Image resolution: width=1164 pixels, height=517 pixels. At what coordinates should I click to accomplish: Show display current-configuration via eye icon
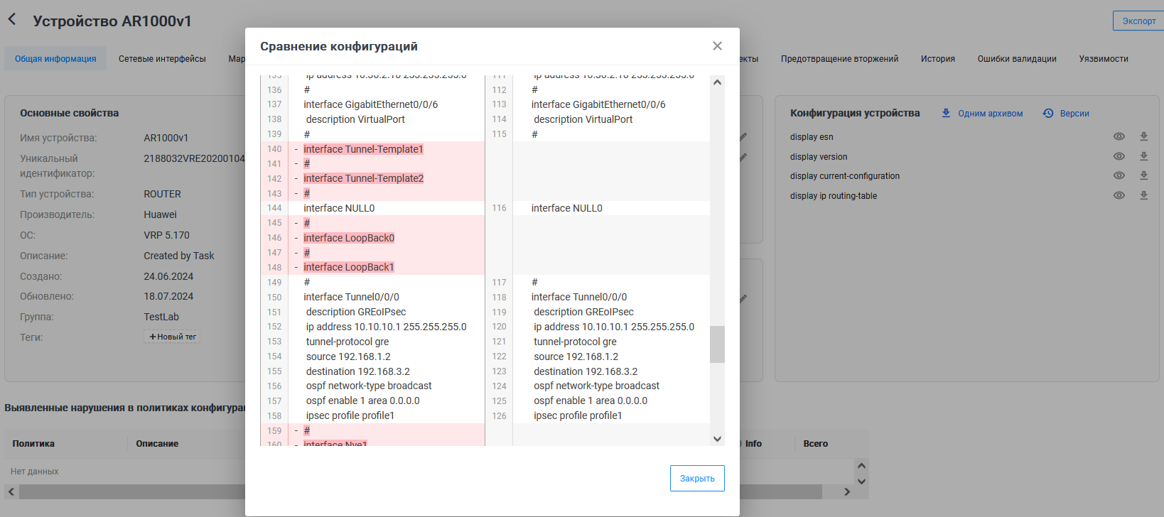click(x=1119, y=175)
